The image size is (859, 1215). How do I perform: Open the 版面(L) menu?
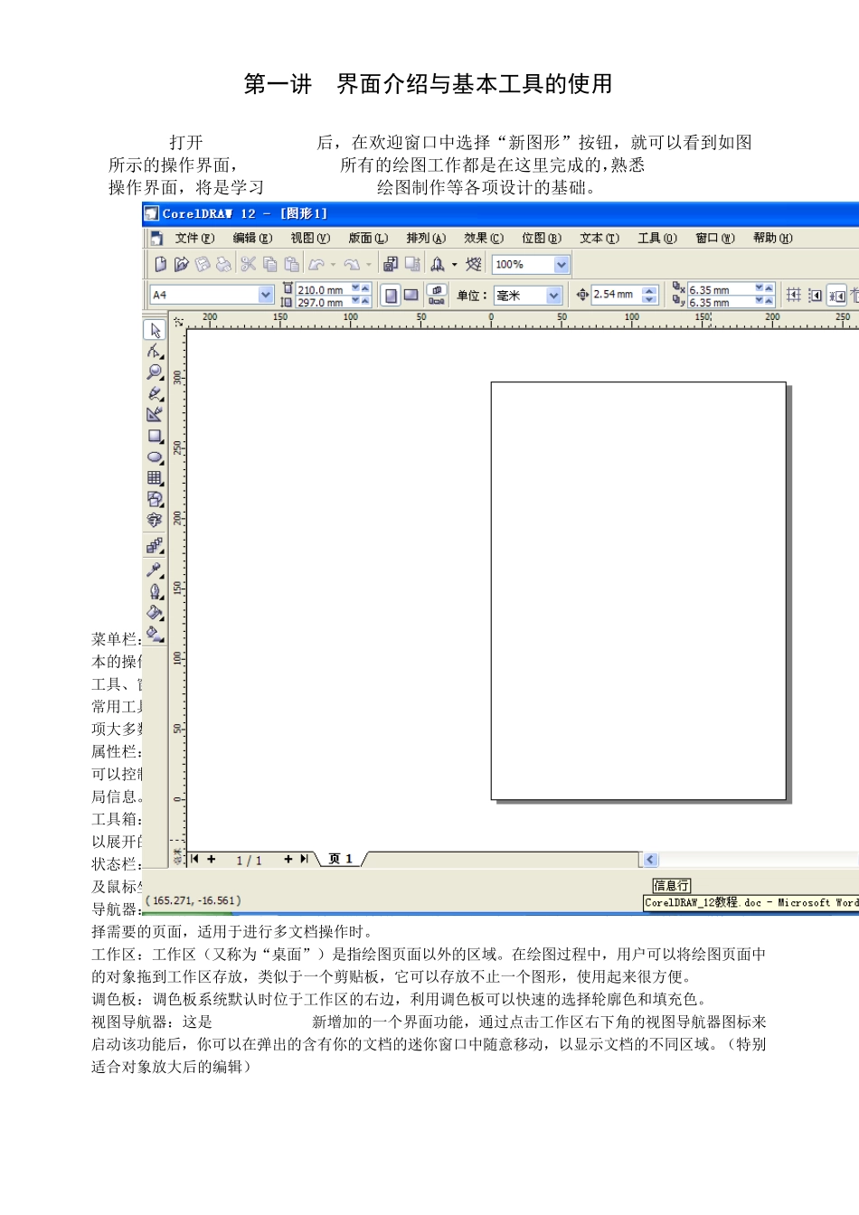point(368,238)
